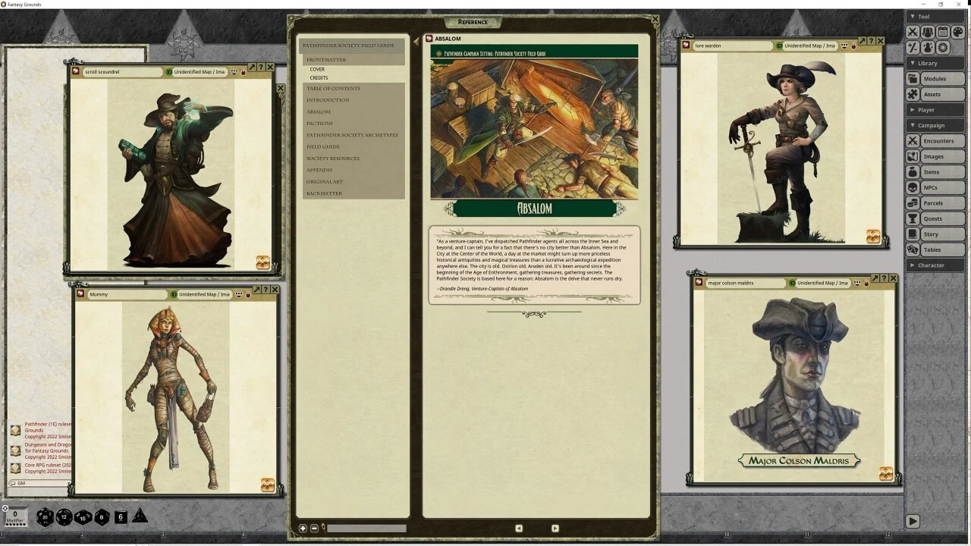Open the calendar tool icon
The height and width of the screenshot is (546, 971).
[x=943, y=32]
